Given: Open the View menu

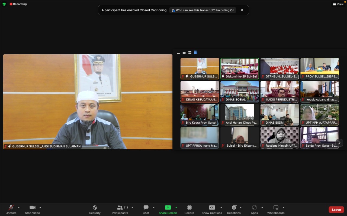Looking at the screenshot, I should (x=338, y=4).
